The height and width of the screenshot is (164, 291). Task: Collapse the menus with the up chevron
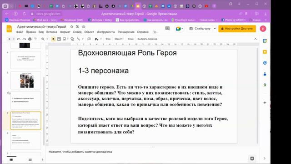coord(256,39)
